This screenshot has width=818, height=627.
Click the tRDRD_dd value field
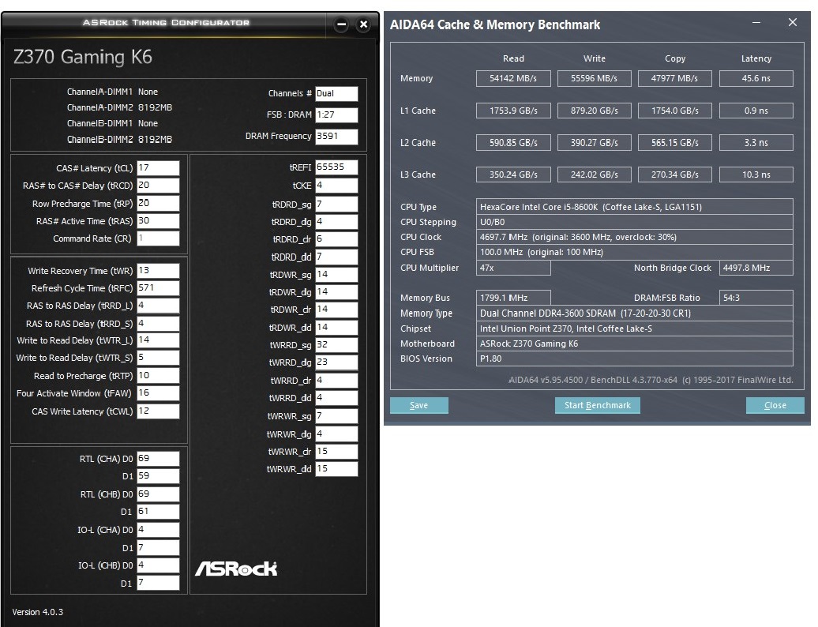pos(336,257)
